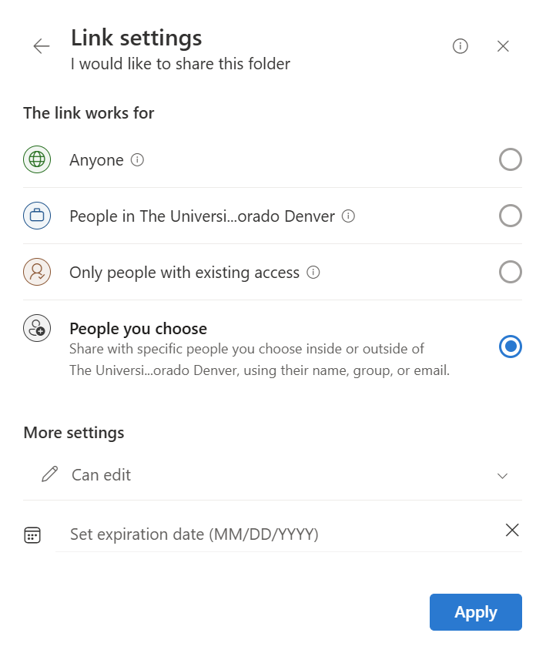
Task: Select People in The University radio button
Action: tap(510, 216)
